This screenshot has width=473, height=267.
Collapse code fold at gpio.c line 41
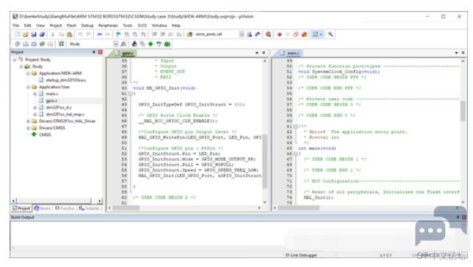tap(130, 93)
